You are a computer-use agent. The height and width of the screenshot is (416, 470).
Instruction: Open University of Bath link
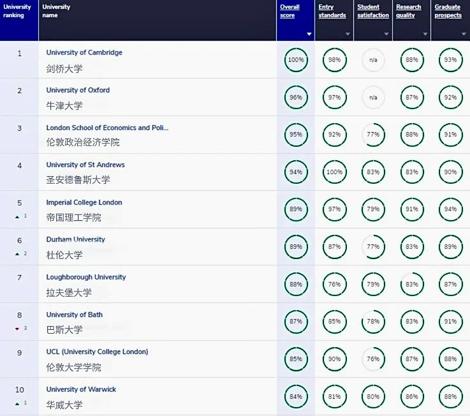tap(75, 315)
